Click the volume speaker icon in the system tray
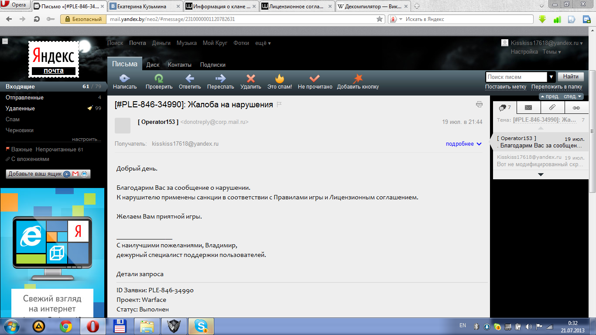The width and height of the screenshot is (596, 335). click(x=529, y=326)
